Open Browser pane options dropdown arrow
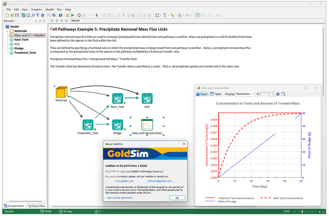This screenshot has height=216, width=329. [x=36, y=21]
